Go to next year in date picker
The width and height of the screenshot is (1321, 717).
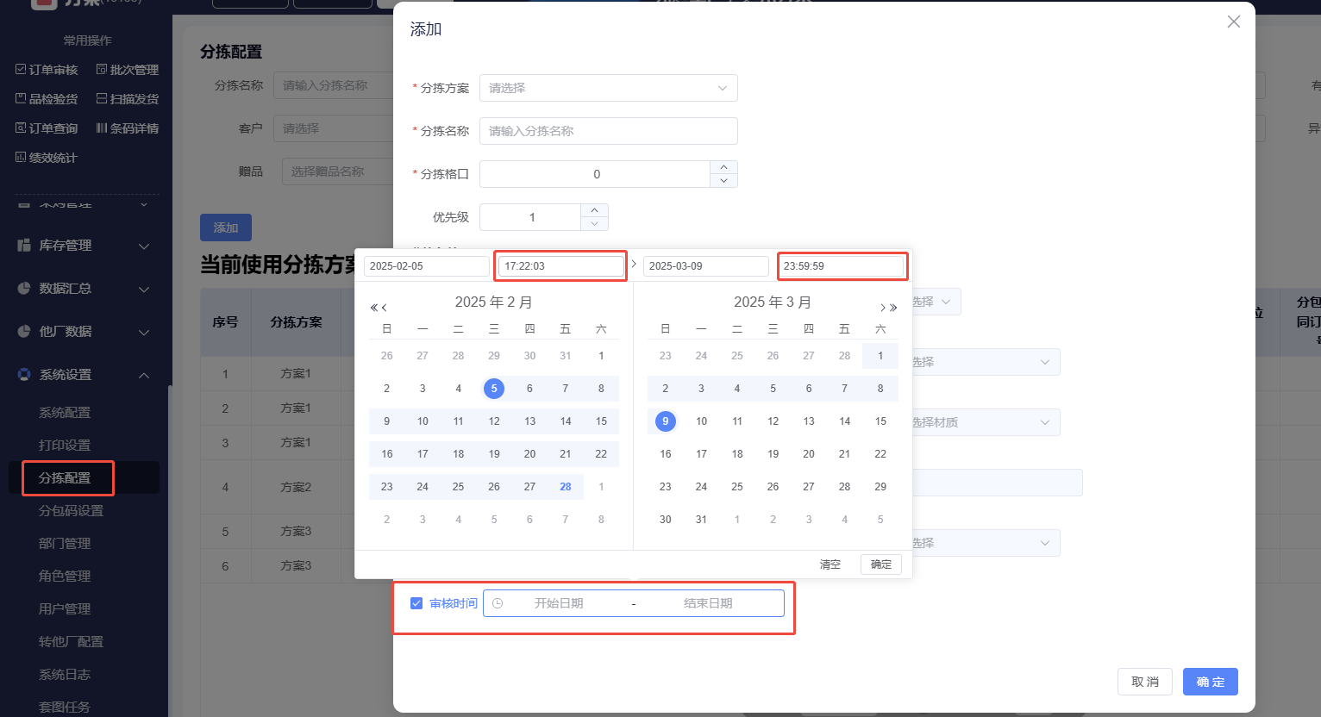click(x=893, y=308)
